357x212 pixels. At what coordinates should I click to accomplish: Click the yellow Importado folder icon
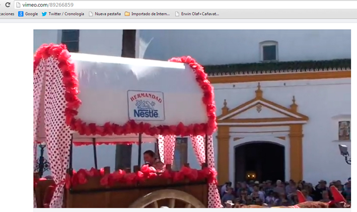tap(127, 14)
